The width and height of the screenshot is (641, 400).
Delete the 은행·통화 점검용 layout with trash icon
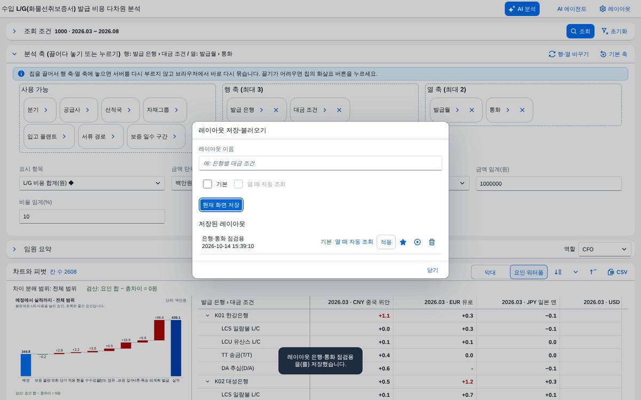(x=432, y=242)
